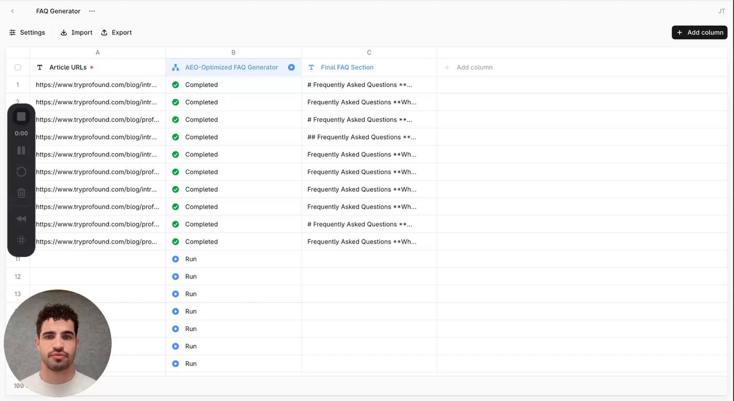734x401 pixels.
Task: Pause the screen recording
Action: 21,150
